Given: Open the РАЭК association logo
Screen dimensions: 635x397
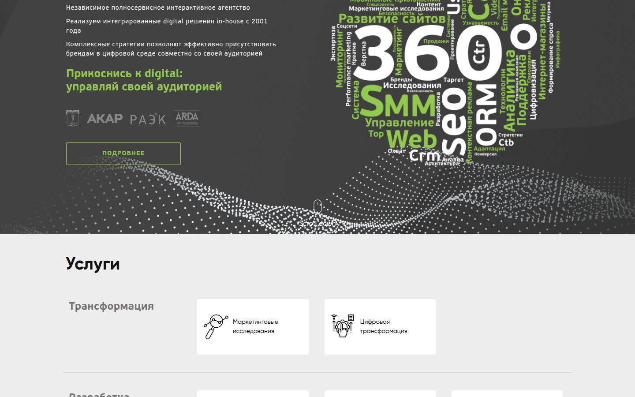Looking at the screenshot, I should pos(148,119).
